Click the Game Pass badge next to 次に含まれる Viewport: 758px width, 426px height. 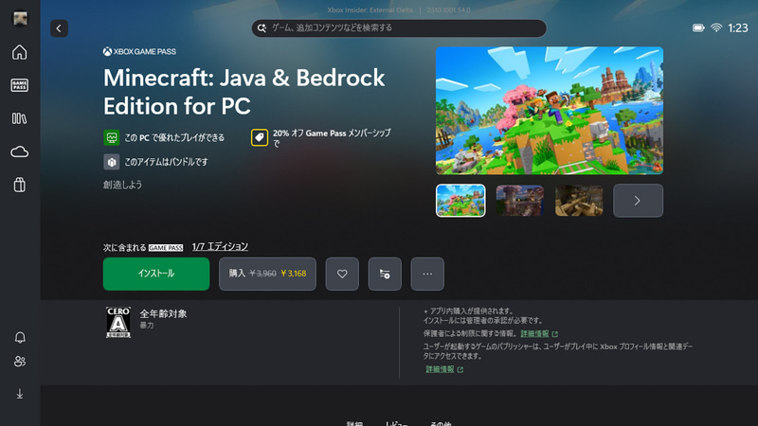pos(166,248)
